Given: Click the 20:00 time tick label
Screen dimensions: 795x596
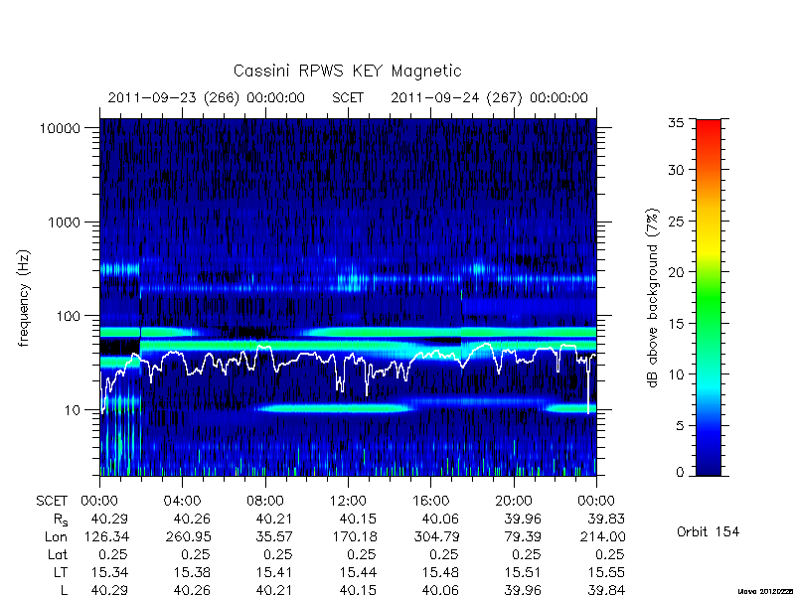Looking at the screenshot, I should click(514, 502).
